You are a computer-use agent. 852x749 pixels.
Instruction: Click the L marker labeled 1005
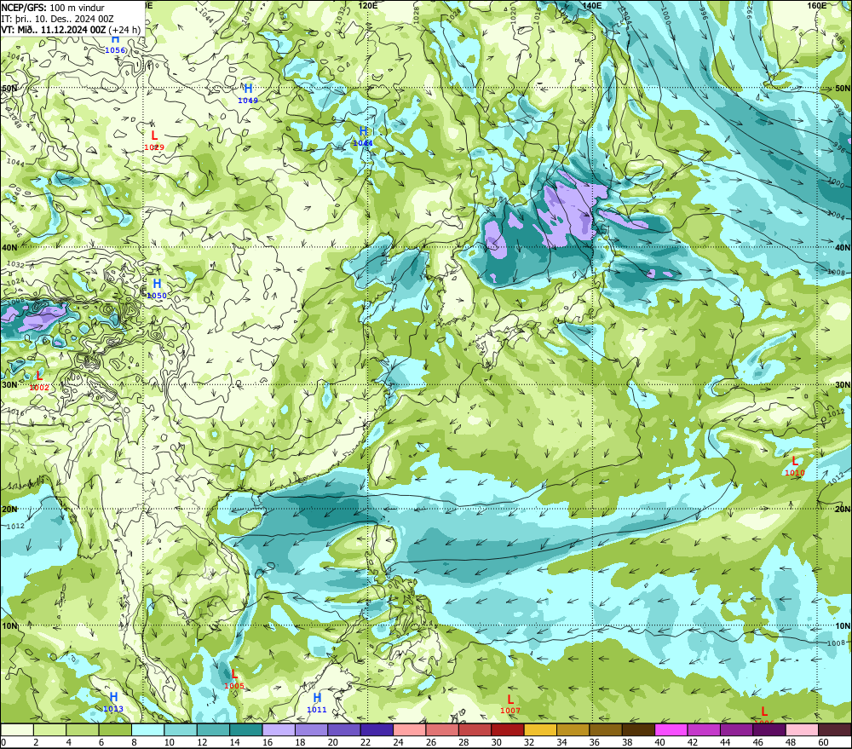[234, 679]
